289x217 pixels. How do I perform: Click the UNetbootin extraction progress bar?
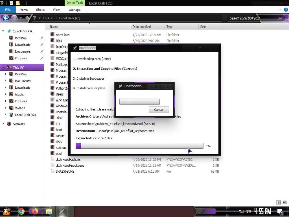(139, 146)
